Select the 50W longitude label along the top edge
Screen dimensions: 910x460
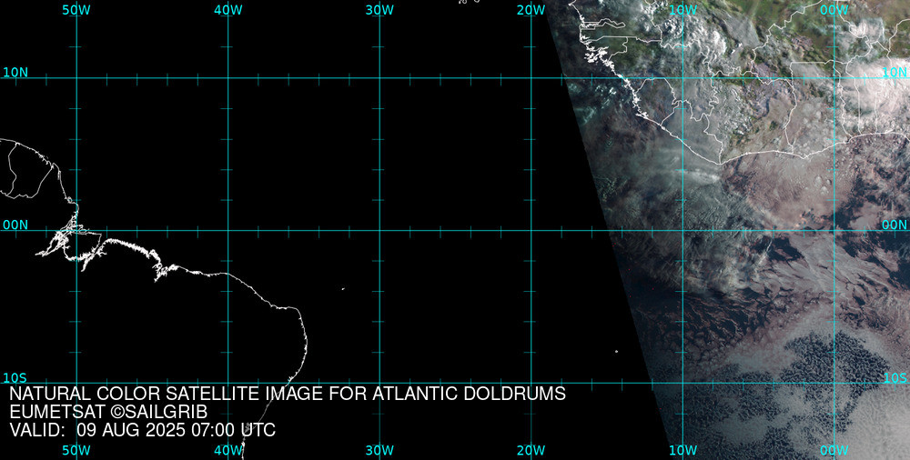pyautogui.click(x=76, y=10)
